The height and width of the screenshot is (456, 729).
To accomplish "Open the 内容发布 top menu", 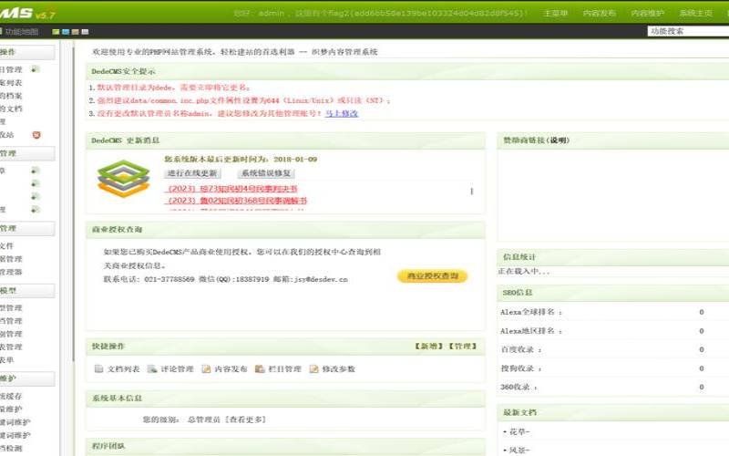I will coord(600,13).
